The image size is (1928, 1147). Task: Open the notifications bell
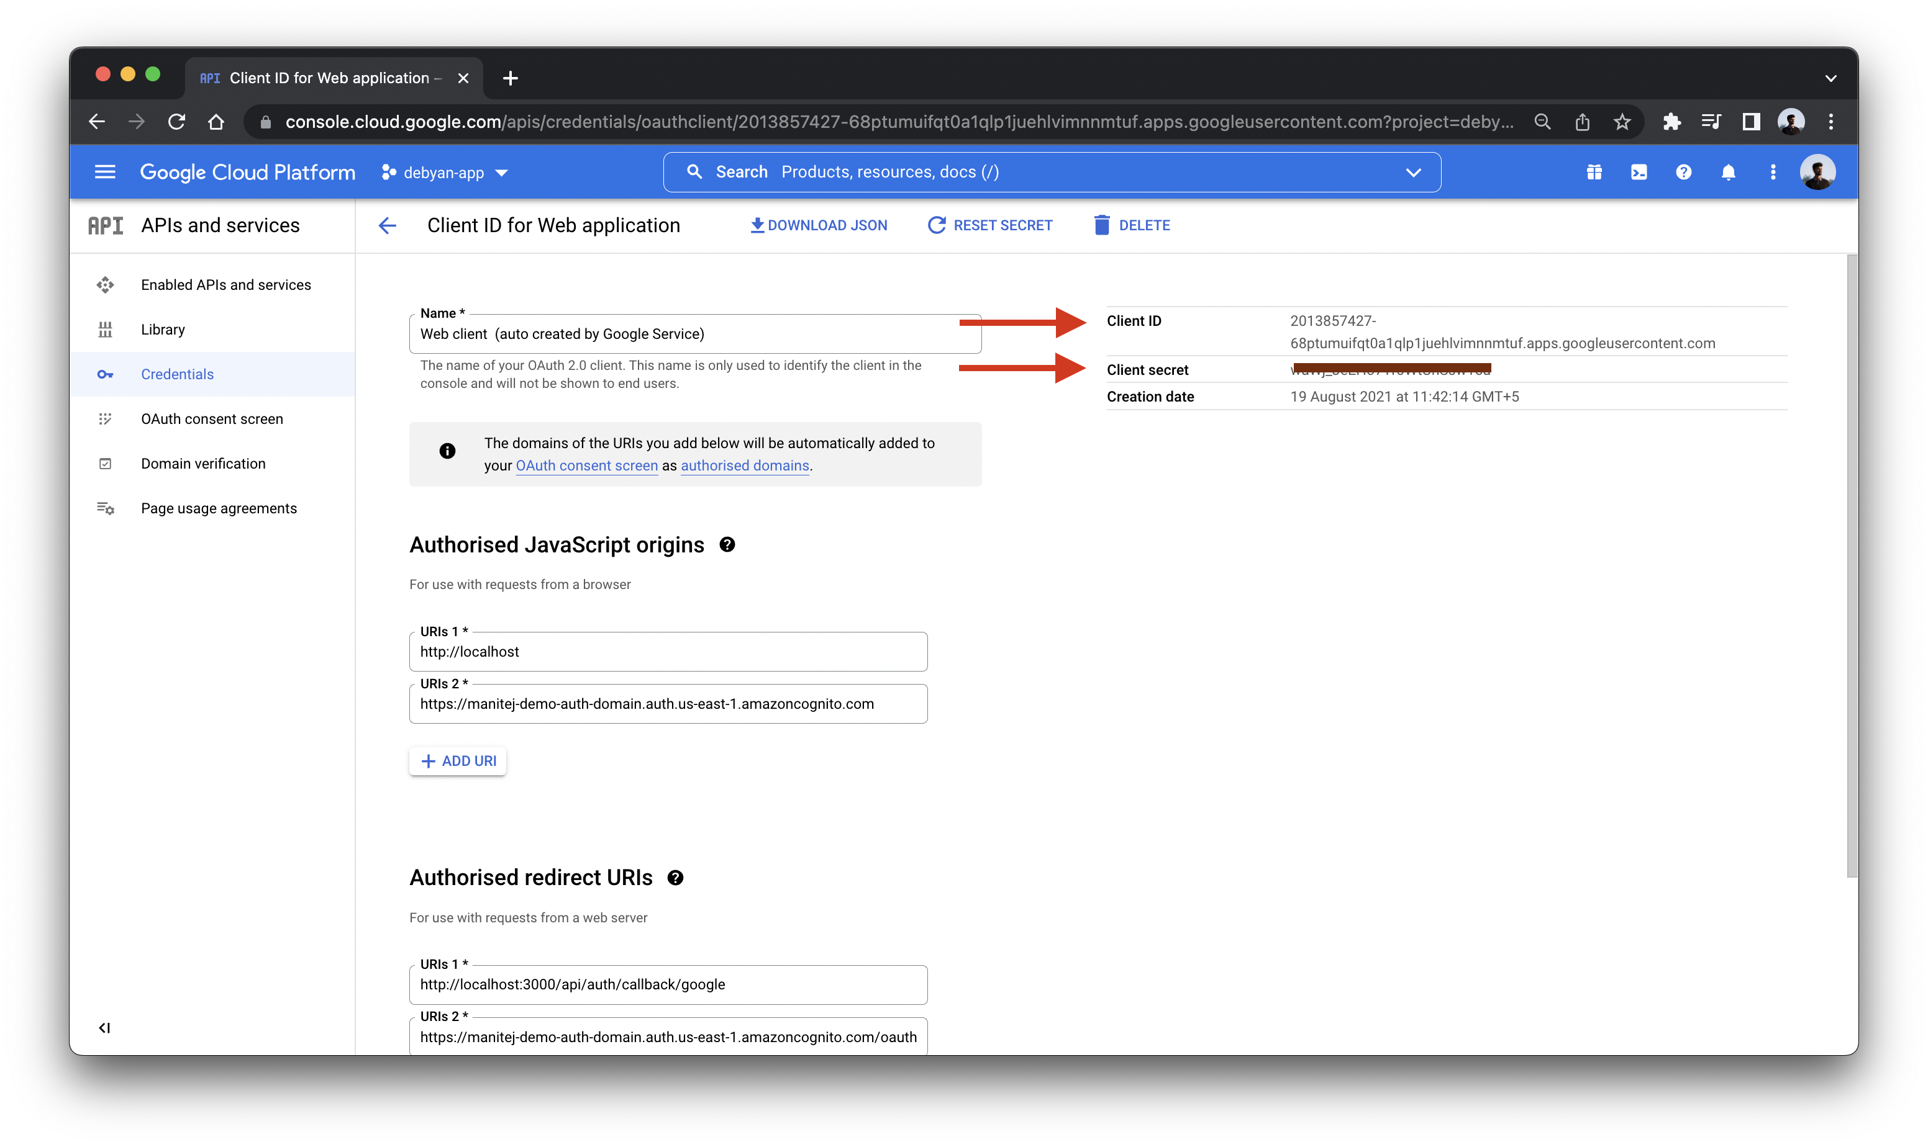click(x=1728, y=171)
